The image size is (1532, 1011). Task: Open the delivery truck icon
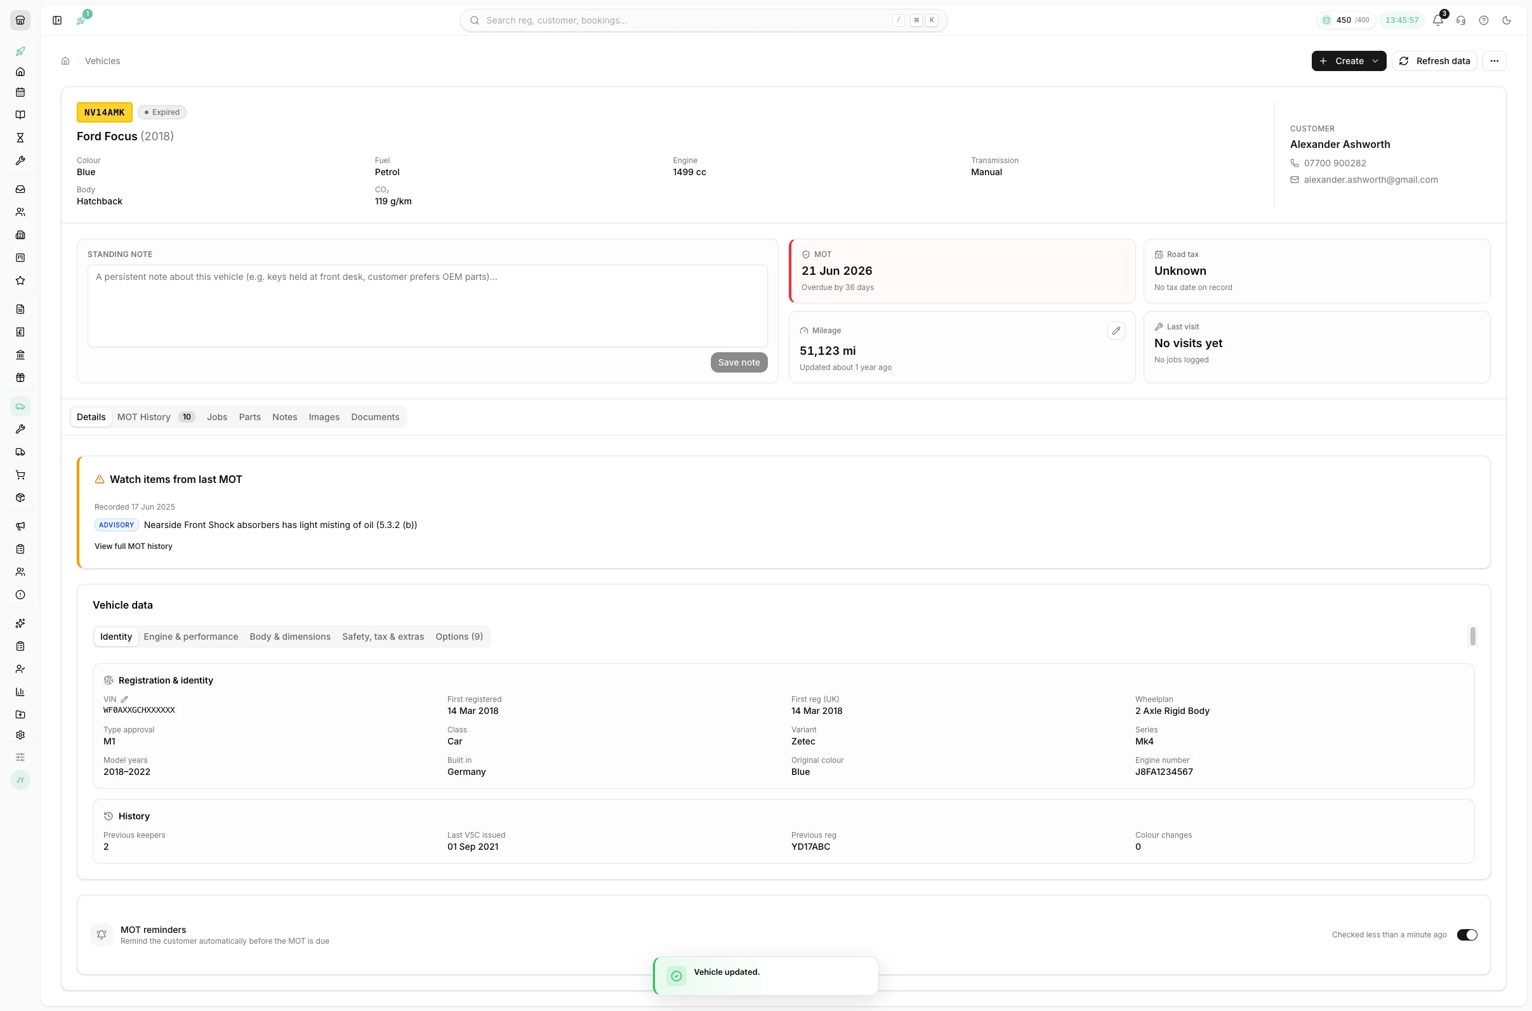tap(20, 452)
